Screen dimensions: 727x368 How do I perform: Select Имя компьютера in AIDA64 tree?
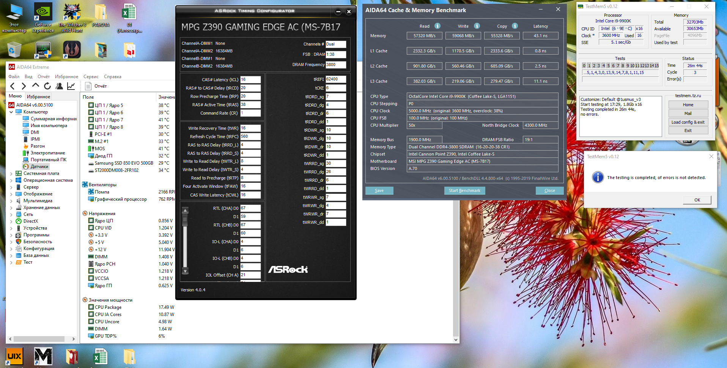pyautogui.click(x=45, y=126)
